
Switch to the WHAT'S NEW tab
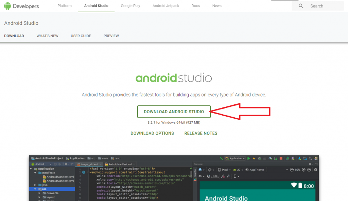48,36
